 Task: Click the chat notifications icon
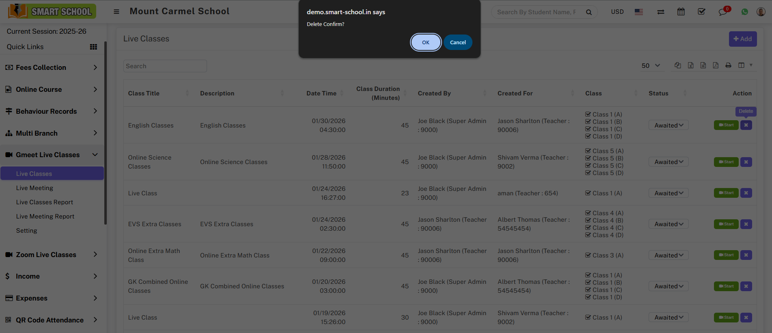[x=722, y=12]
